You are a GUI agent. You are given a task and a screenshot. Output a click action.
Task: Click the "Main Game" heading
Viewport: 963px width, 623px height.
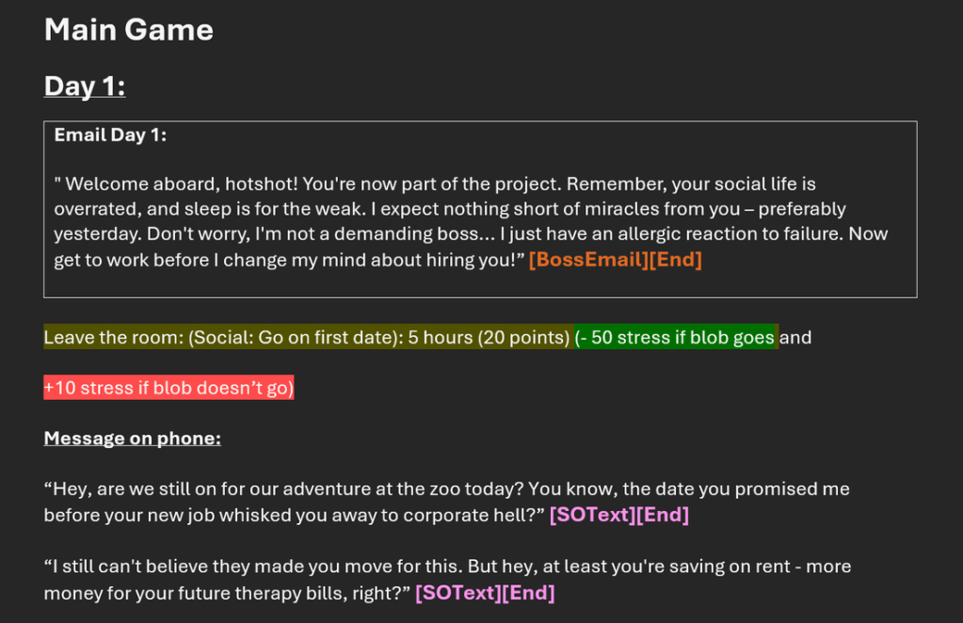[128, 30]
